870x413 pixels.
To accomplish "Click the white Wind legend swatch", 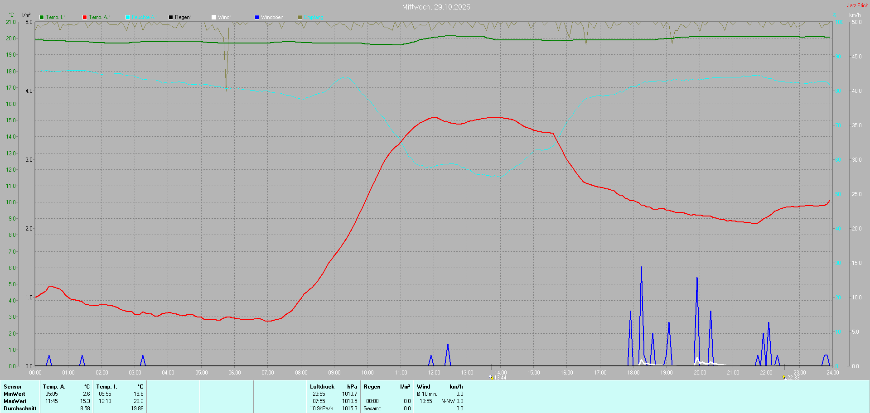I will pyautogui.click(x=214, y=17).
